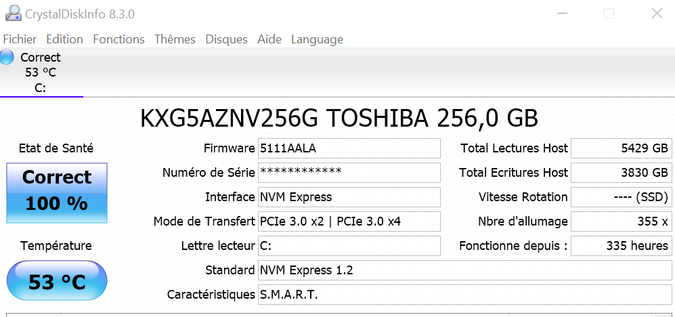675x317 pixels.
Task: Open the Fonctions menu
Action: coord(118,39)
